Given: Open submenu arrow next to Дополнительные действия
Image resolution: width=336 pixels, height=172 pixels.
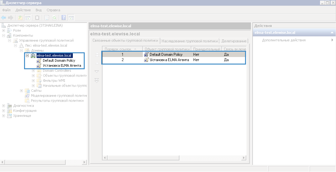Looking at the screenshot, I should pyautogui.click(x=332, y=40).
